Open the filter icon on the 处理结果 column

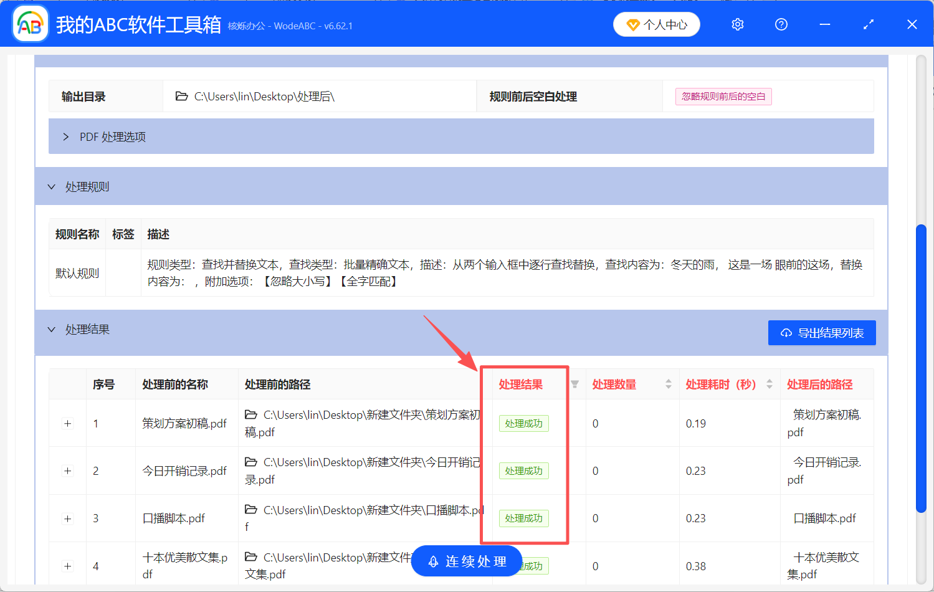pyautogui.click(x=574, y=385)
